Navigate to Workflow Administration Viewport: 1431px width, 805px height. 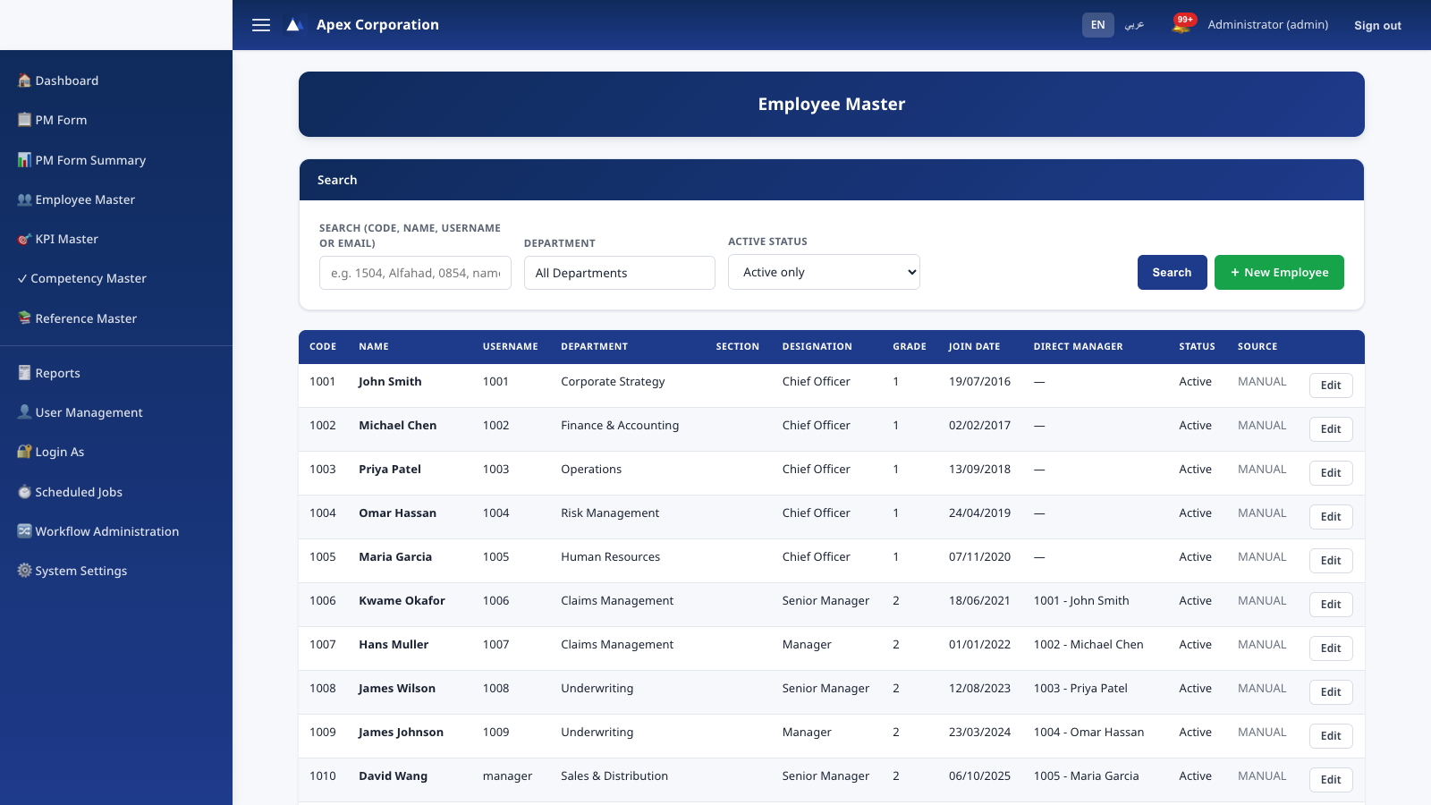(x=116, y=531)
